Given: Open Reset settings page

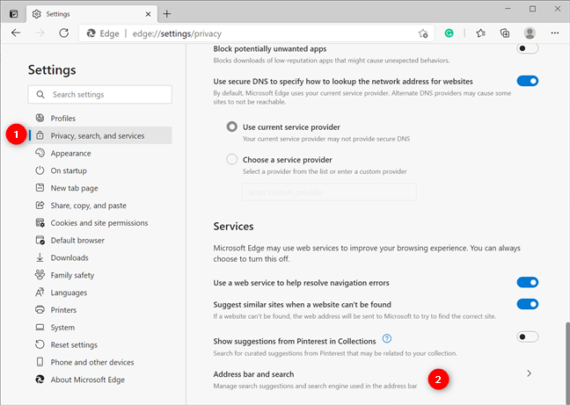Looking at the screenshot, I should point(99,344).
